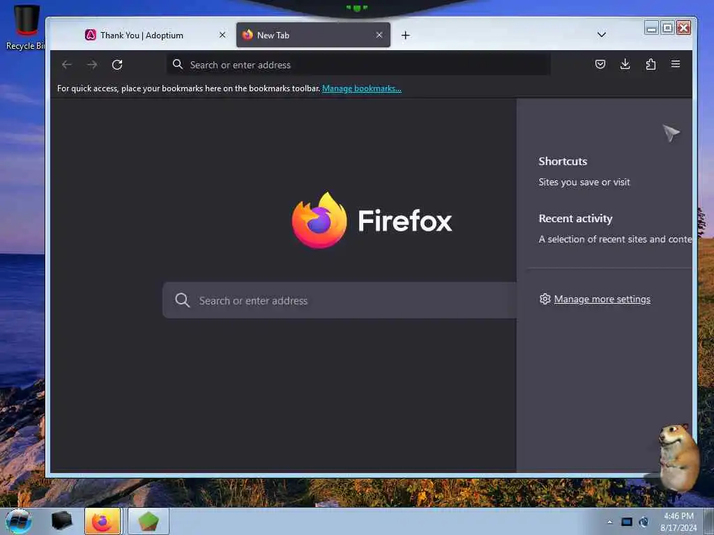Click the Recent activity heading
Screen dimensions: 714x535
pos(575,218)
